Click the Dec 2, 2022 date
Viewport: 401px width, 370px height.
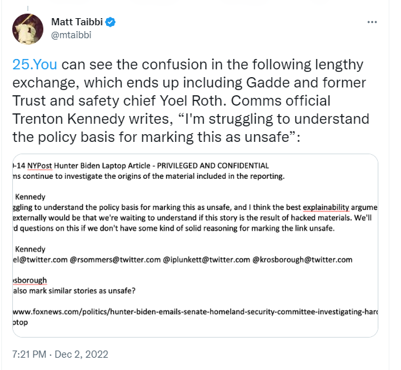(x=81, y=354)
